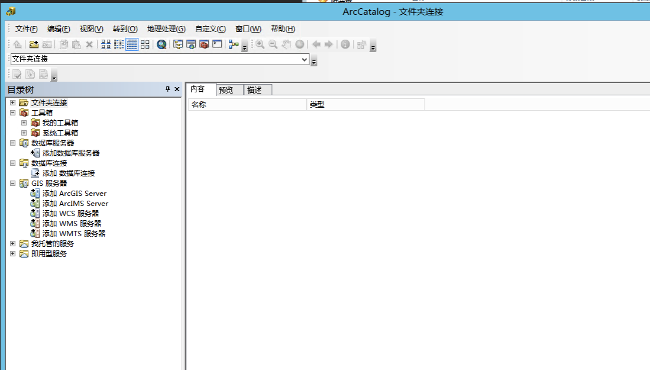Viewport: 650px width, 370px height.
Task: Open the ModelBuilder window icon
Action: tap(234, 44)
